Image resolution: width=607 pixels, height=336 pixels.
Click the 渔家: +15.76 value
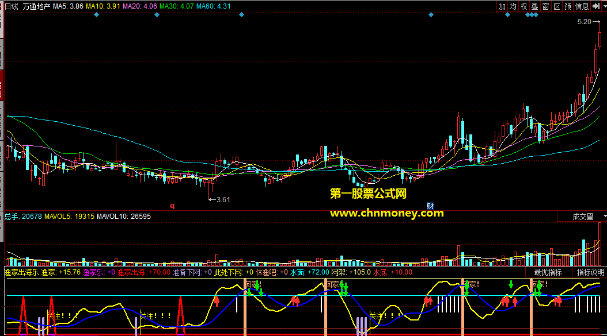pos(61,272)
